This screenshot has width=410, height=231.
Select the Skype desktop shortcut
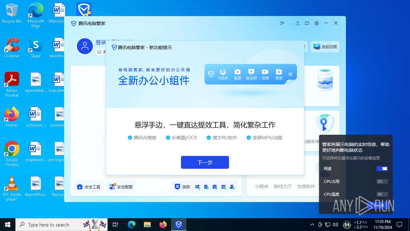[x=36, y=47]
